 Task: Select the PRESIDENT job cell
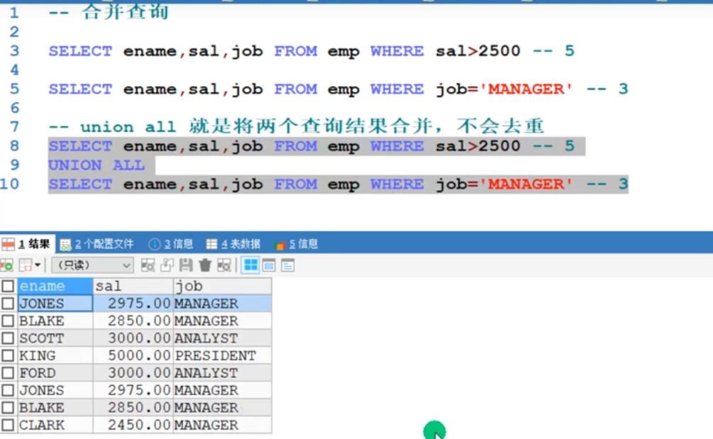pyautogui.click(x=222, y=355)
